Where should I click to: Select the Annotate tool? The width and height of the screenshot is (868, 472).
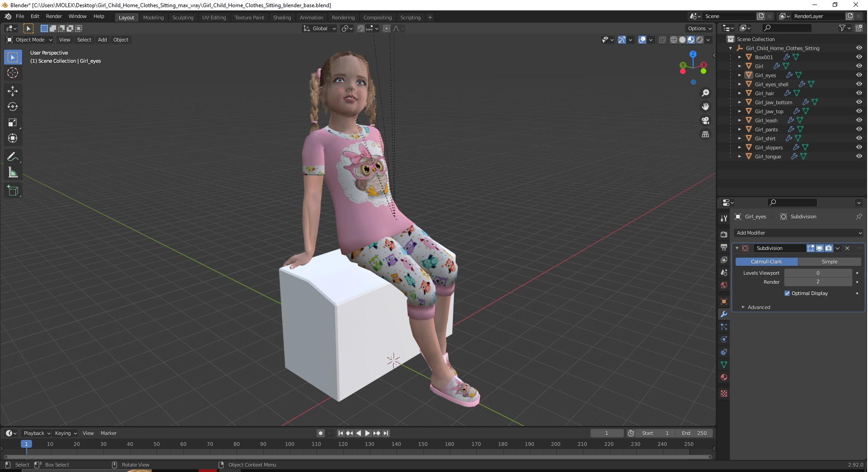[13, 157]
